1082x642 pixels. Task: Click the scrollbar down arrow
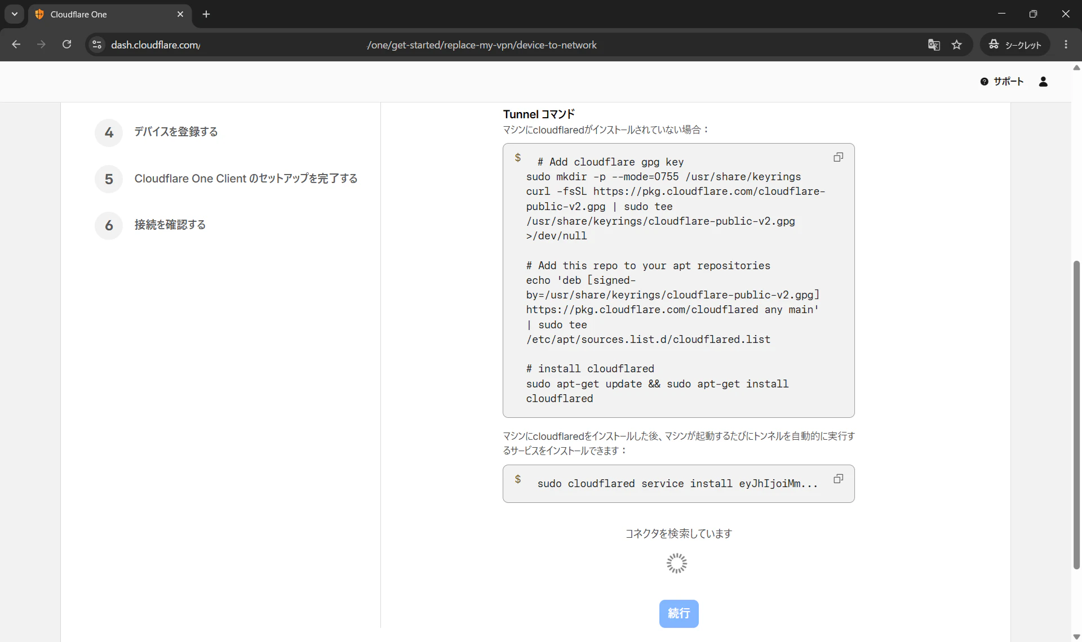point(1076,637)
